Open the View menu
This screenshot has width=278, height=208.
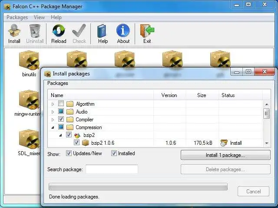point(39,17)
